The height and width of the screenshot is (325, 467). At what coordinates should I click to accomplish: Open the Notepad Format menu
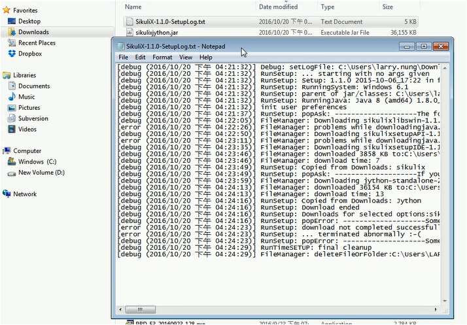162,57
